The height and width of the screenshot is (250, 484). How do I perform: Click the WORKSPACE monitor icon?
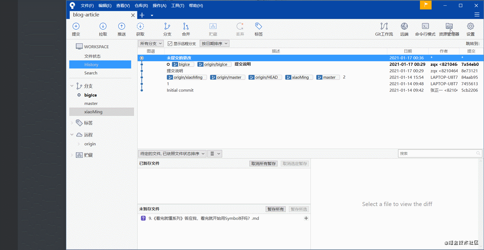click(x=79, y=46)
